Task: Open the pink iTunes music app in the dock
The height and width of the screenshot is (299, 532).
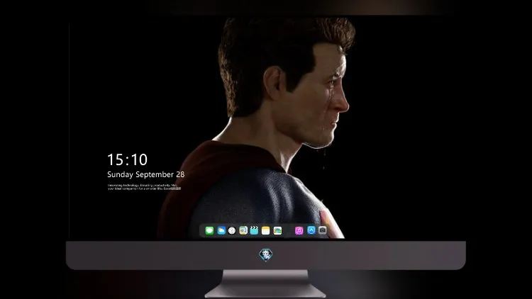Action: (299, 230)
